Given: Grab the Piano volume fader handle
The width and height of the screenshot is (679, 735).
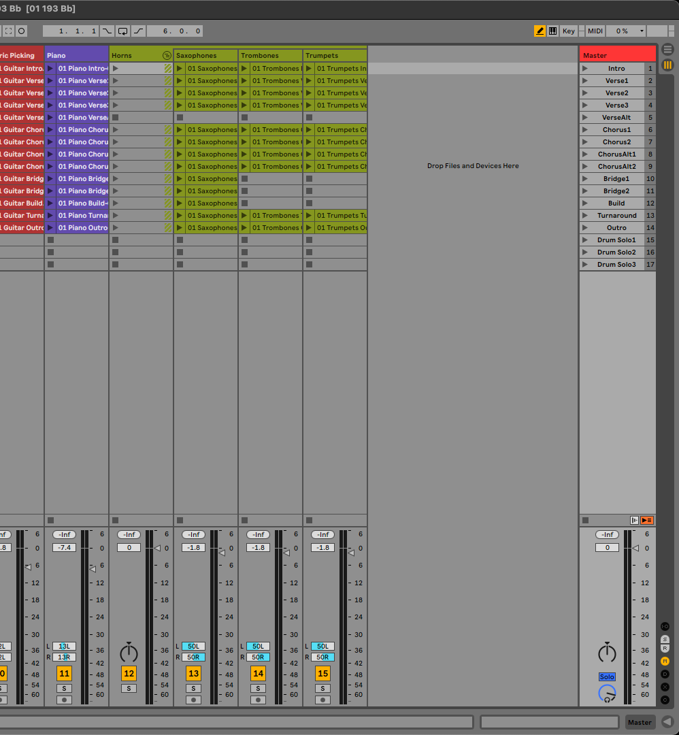Looking at the screenshot, I should 93,568.
